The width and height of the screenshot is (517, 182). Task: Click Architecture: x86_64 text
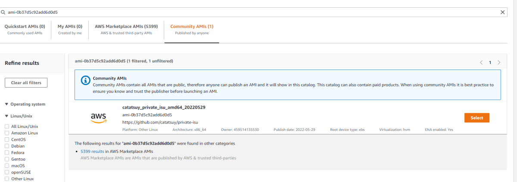coord(189,129)
